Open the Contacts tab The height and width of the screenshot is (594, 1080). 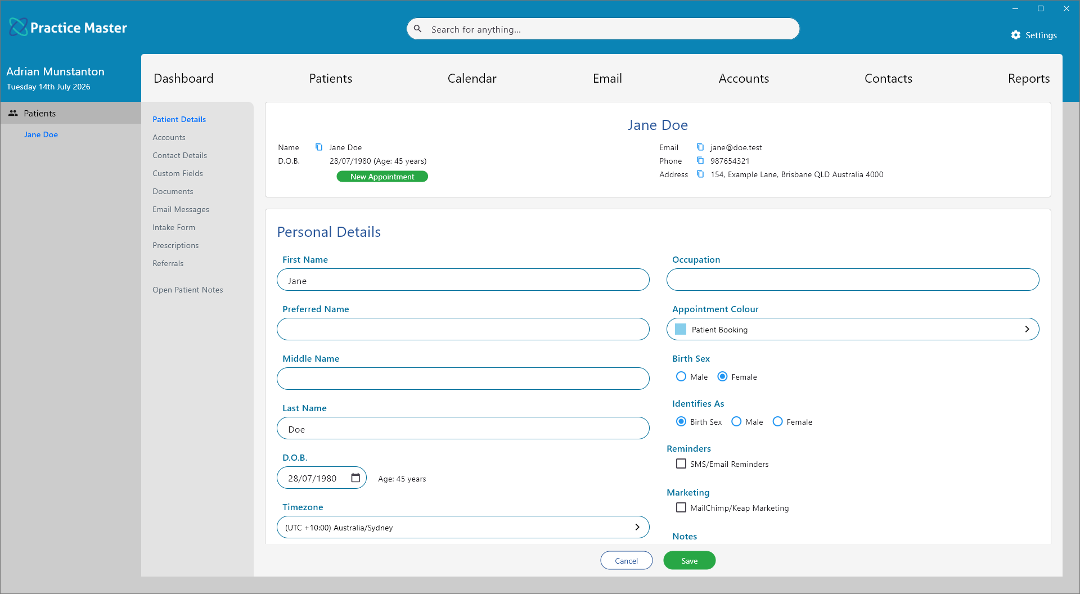888,78
